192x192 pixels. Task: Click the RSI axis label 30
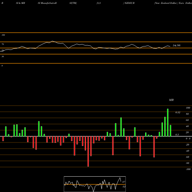pos(3,56)
